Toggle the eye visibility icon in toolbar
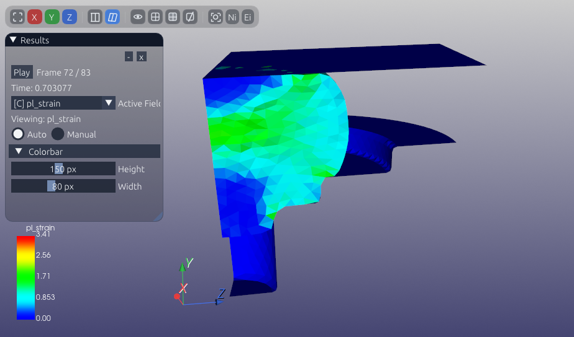This screenshot has height=337, width=574. pyautogui.click(x=138, y=17)
